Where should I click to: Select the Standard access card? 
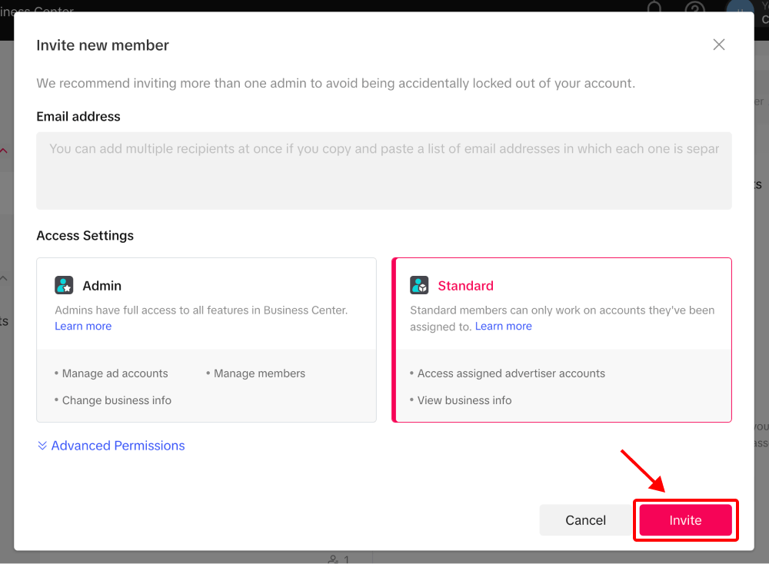[x=561, y=340]
